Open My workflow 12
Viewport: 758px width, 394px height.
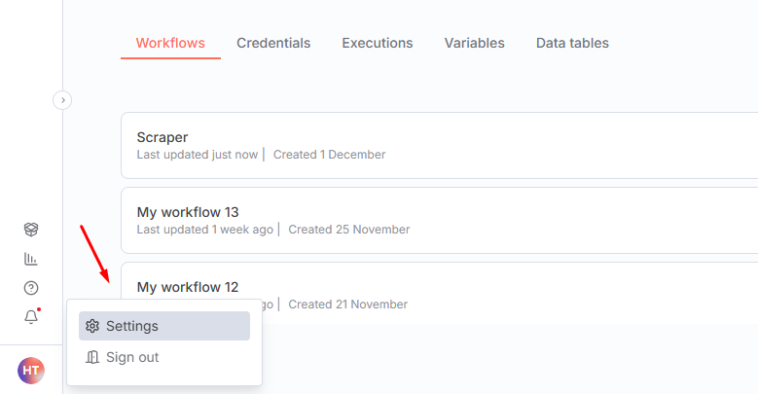pos(188,287)
